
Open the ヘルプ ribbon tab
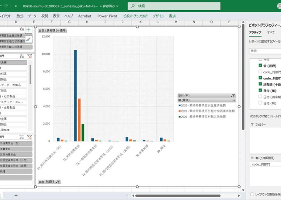pos(69,16)
